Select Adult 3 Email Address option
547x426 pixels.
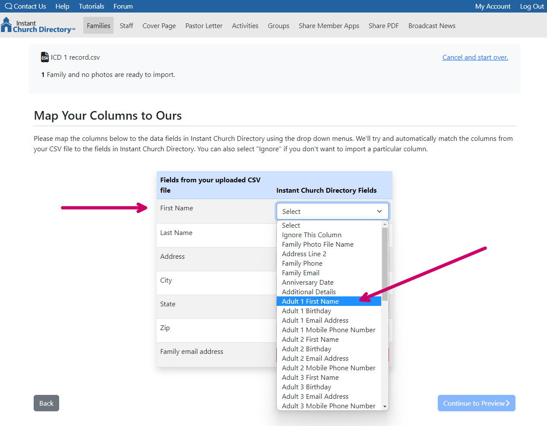329,396
